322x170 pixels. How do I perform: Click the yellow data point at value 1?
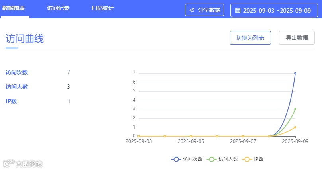(295, 127)
